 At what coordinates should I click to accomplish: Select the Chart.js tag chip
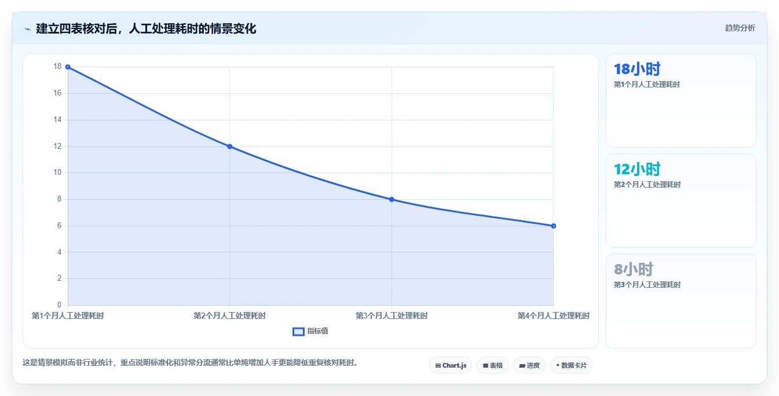click(451, 365)
